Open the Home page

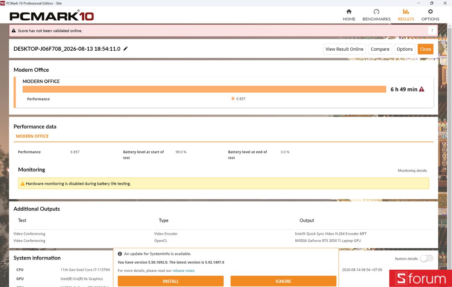(349, 15)
